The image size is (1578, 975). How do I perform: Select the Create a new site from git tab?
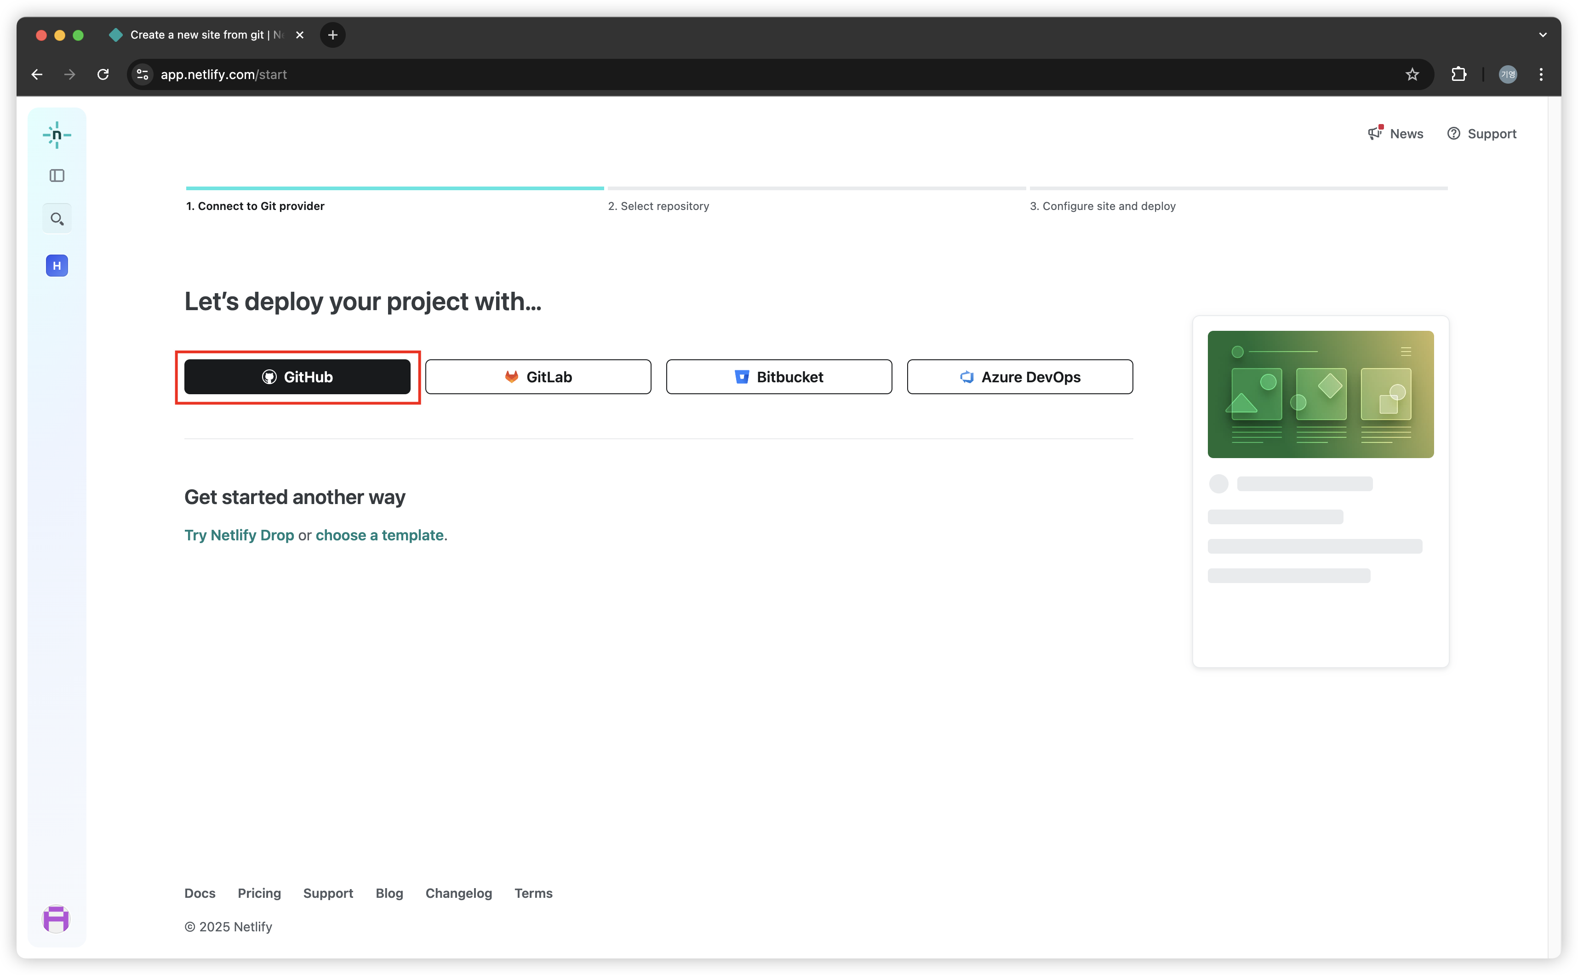(x=206, y=35)
